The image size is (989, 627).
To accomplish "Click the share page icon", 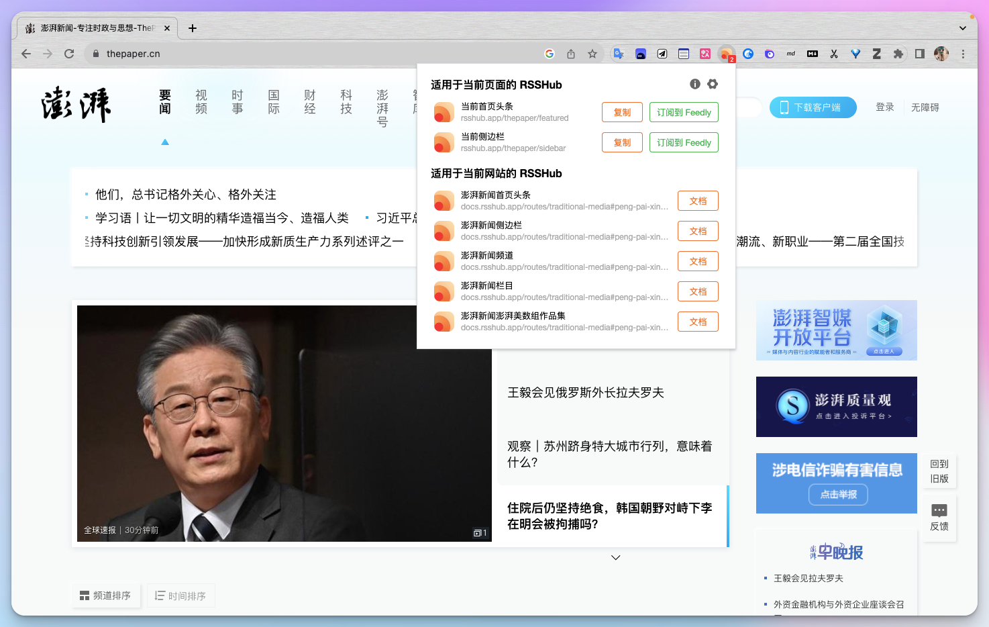I will pos(571,54).
